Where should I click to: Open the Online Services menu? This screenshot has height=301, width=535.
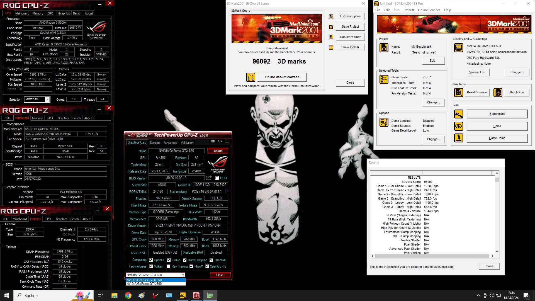coord(429,10)
